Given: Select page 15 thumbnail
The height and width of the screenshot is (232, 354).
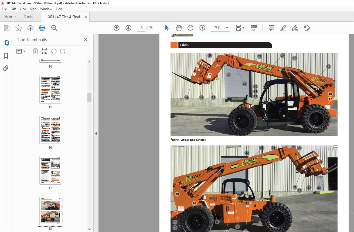Looking at the screenshot, I should (50, 89).
